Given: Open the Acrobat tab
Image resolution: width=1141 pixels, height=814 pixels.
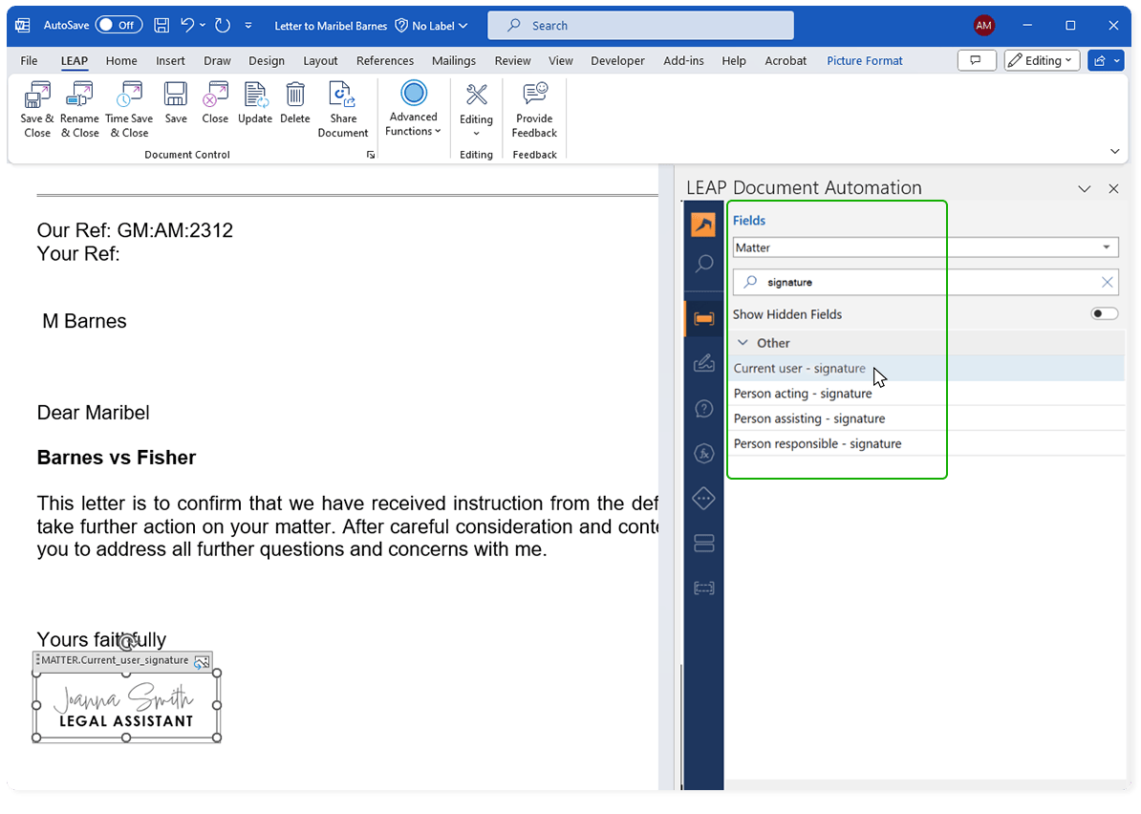Looking at the screenshot, I should (786, 60).
